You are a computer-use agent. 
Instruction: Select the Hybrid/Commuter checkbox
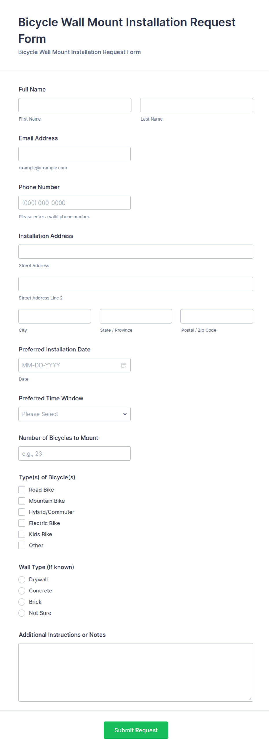coord(22,512)
